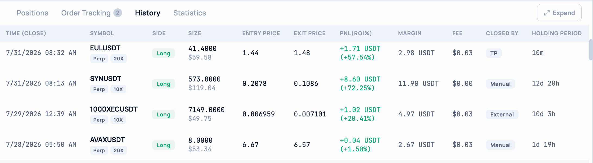Open the SYNUSDT symbol link
The image size is (593, 163).
(x=106, y=79)
